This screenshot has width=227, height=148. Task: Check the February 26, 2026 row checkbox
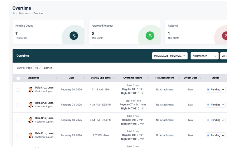18,90
